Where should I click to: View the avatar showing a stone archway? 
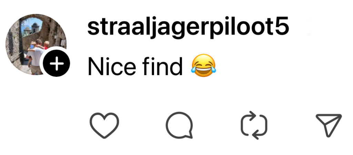point(36,44)
